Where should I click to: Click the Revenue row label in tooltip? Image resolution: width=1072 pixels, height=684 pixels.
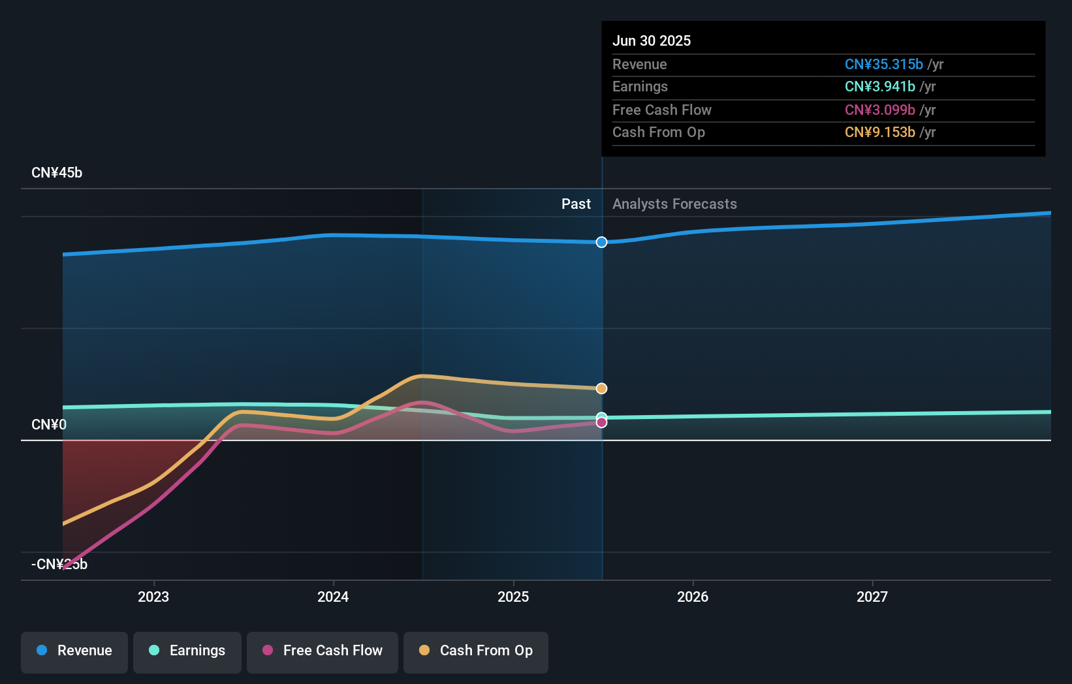(x=640, y=64)
